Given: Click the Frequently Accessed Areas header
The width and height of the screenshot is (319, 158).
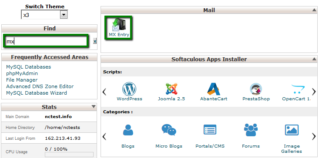Looking at the screenshot, I should (x=50, y=57).
